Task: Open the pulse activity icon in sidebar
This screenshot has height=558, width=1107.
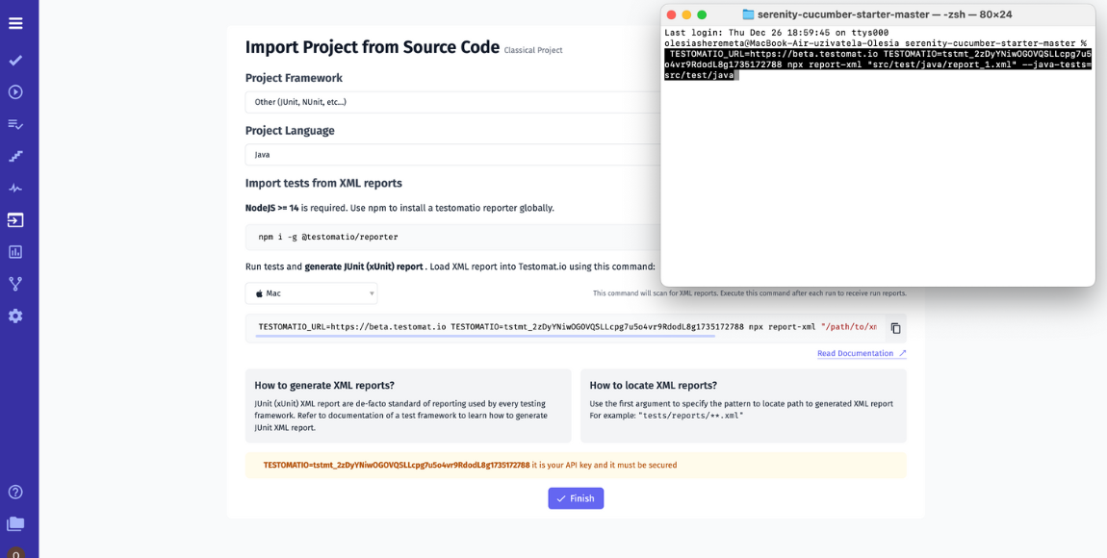Action: 14,187
